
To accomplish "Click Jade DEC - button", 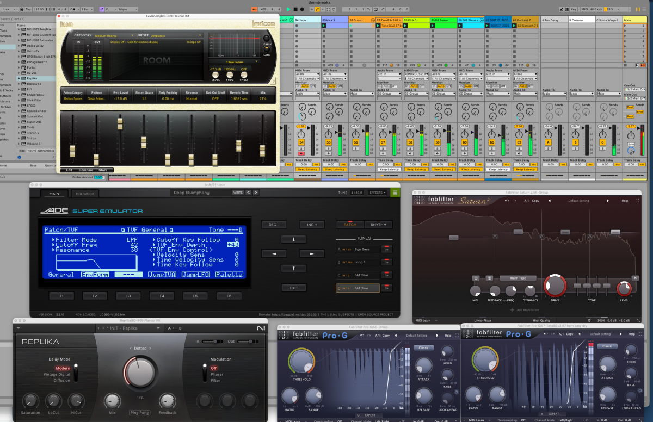I will (274, 225).
